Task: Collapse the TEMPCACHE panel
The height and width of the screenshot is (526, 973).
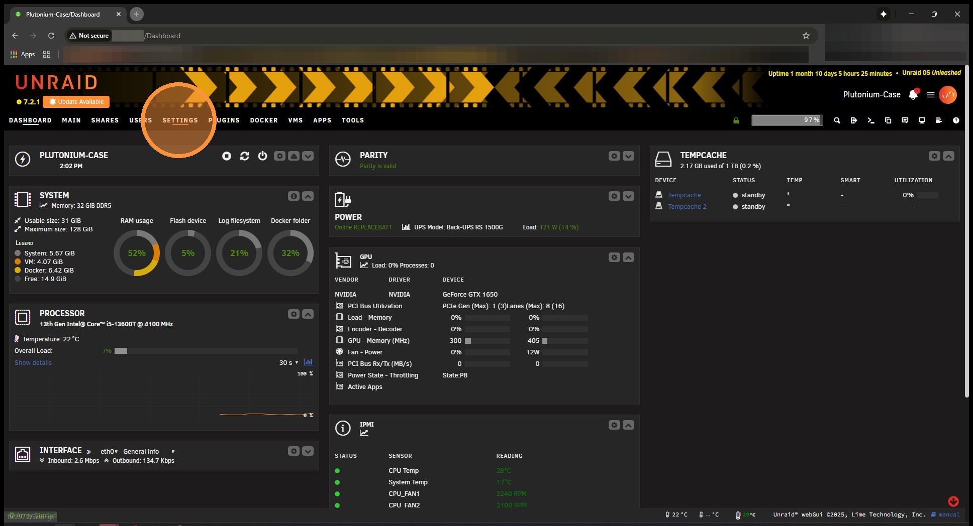Action: click(948, 156)
